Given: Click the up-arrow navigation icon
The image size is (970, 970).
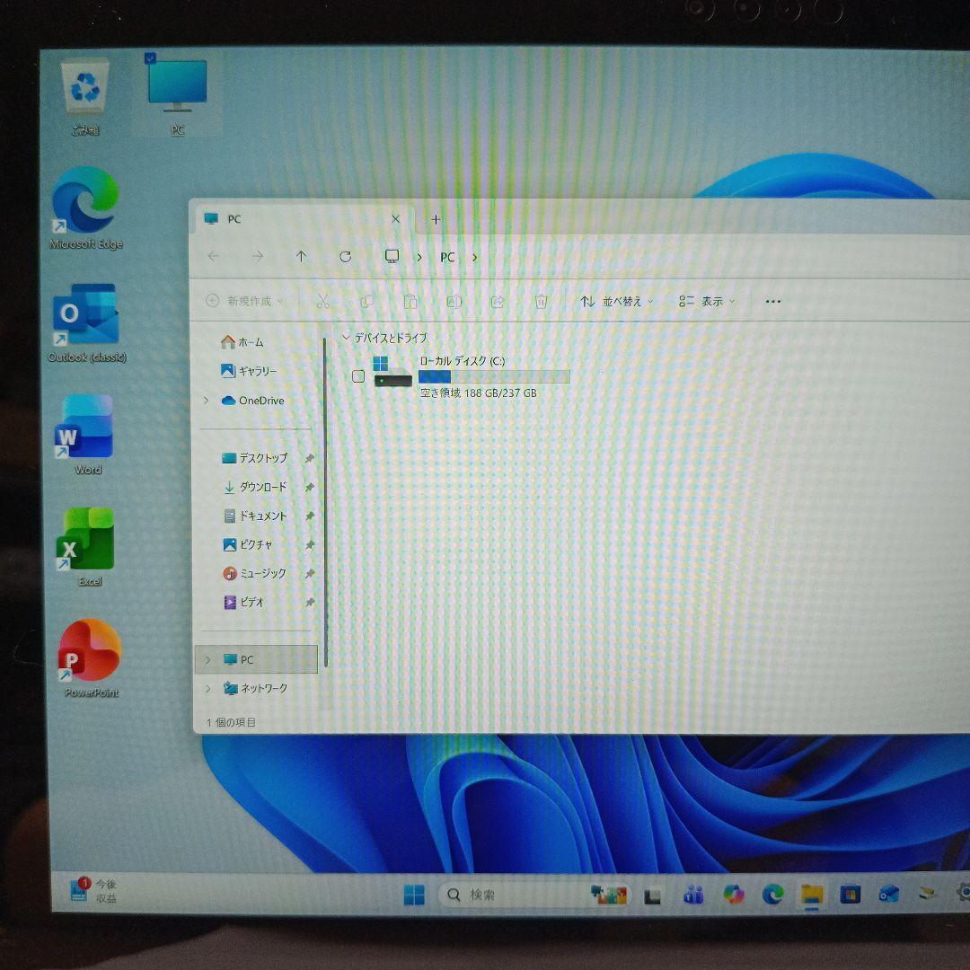Looking at the screenshot, I should click(x=302, y=257).
